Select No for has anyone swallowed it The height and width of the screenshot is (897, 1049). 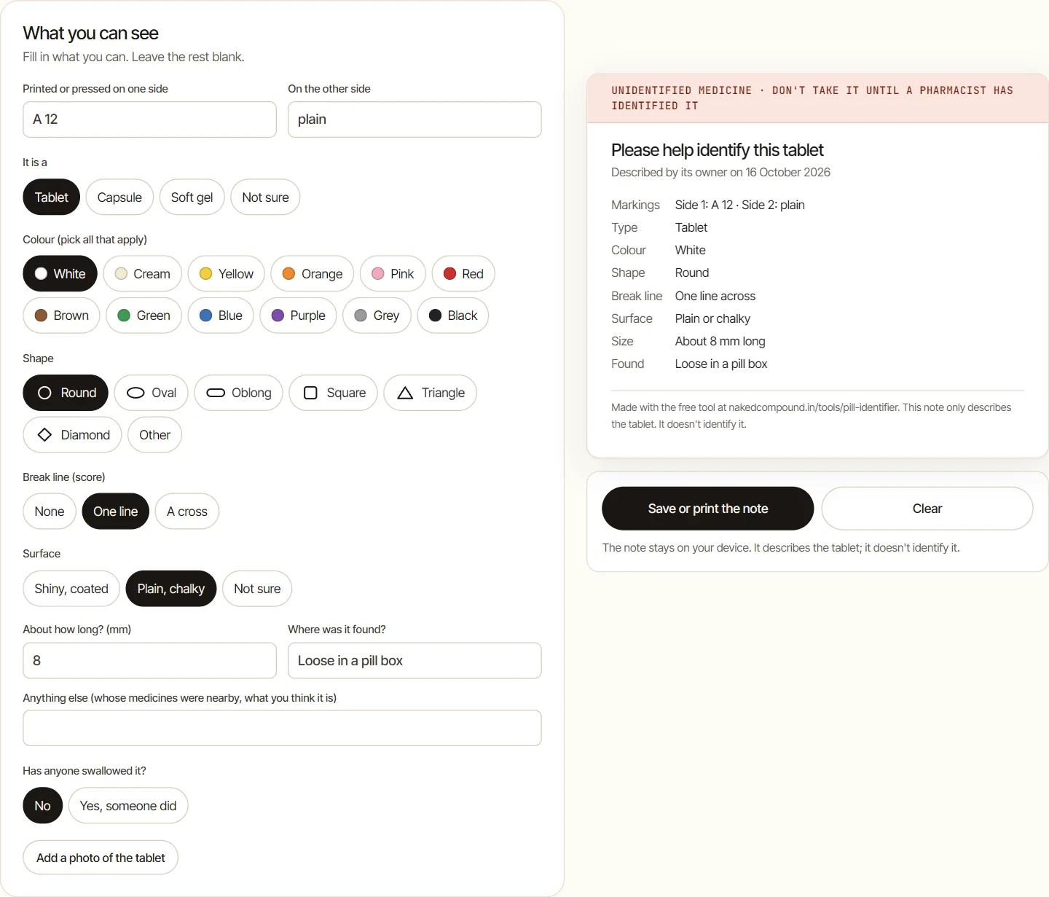pos(43,806)
